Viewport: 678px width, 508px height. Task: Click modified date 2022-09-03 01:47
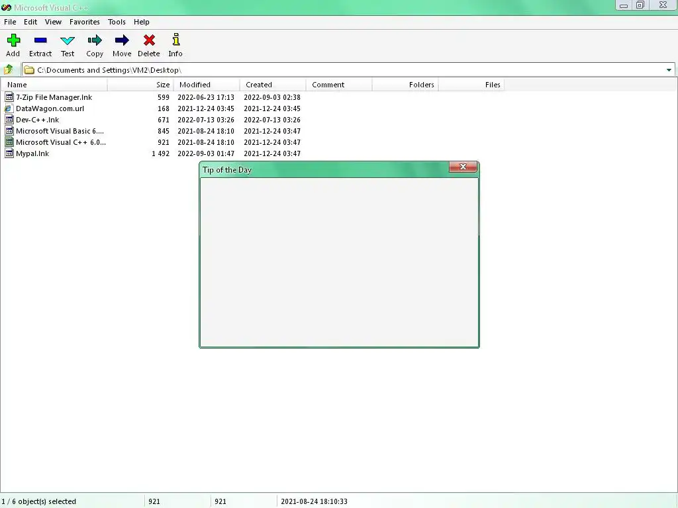click(x=206, y=153)
